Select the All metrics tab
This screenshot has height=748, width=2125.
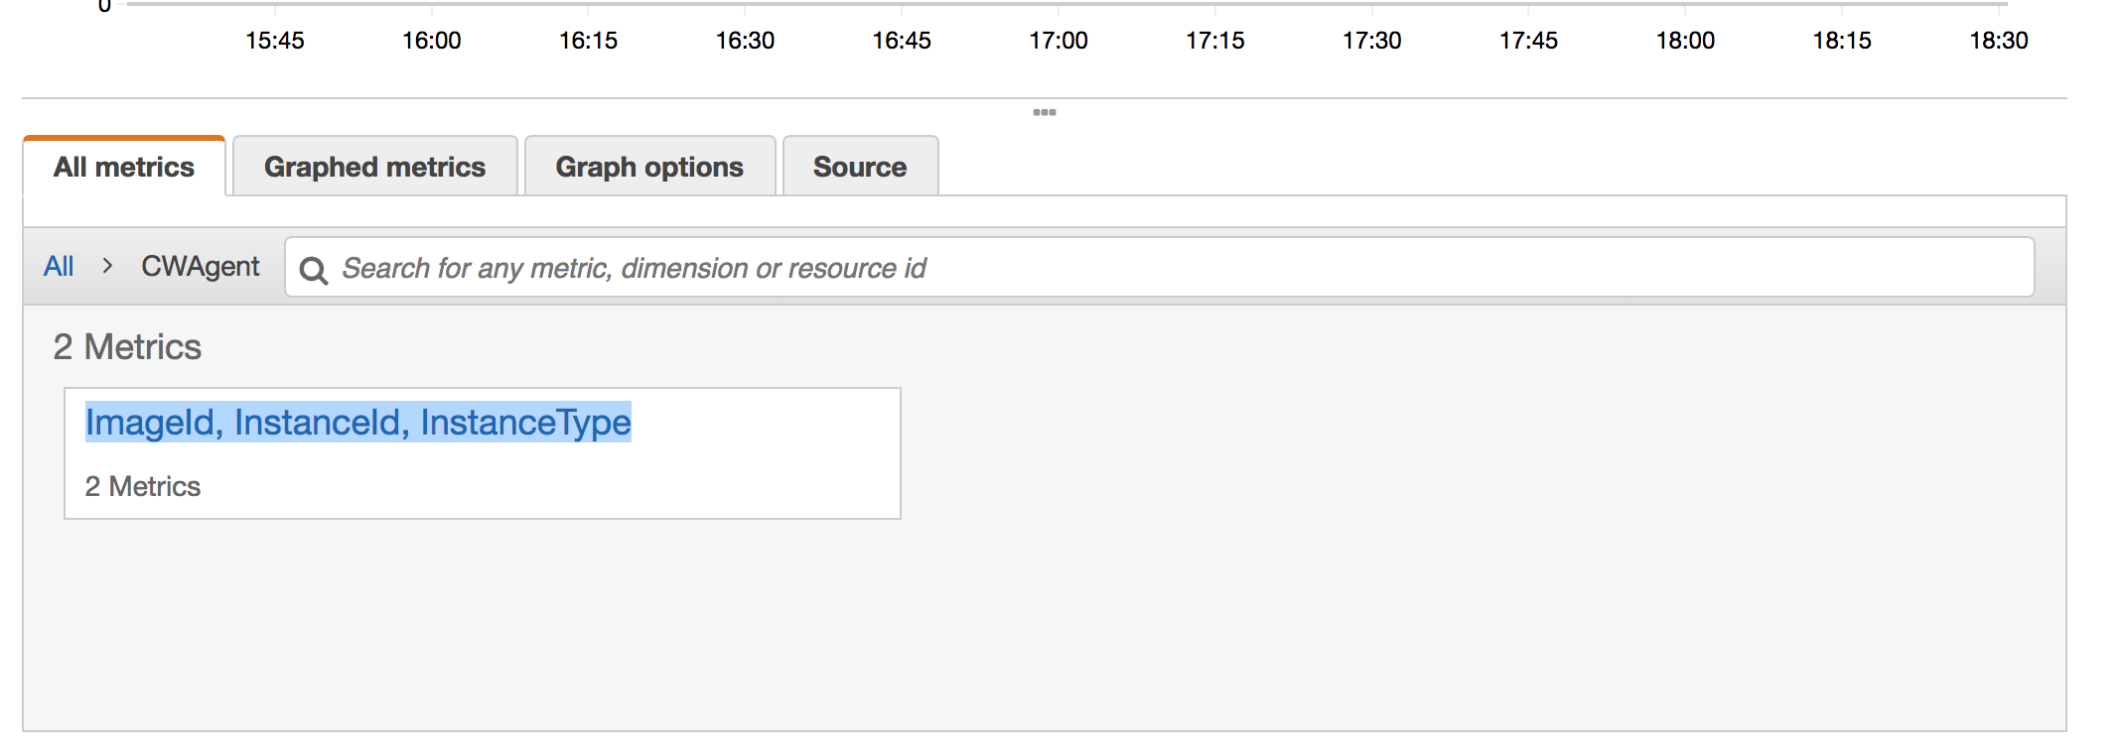[124, 166]
